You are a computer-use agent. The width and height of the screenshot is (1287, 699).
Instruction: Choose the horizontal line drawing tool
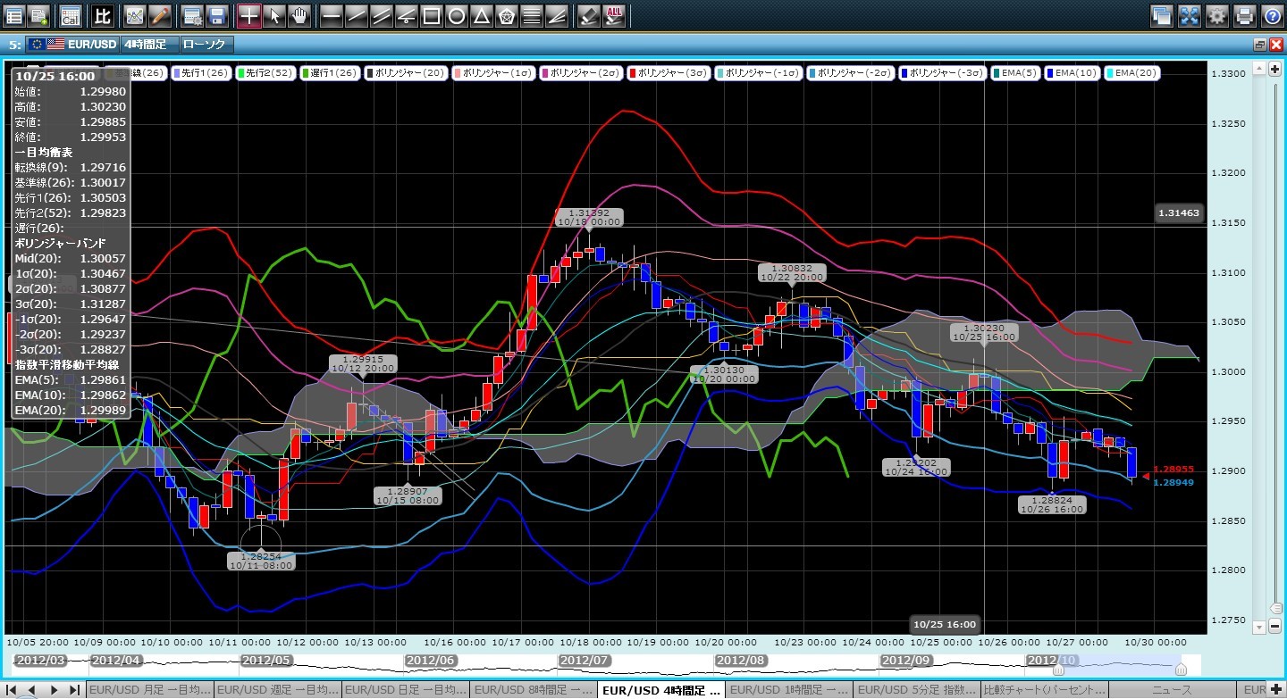click(331, 15)
